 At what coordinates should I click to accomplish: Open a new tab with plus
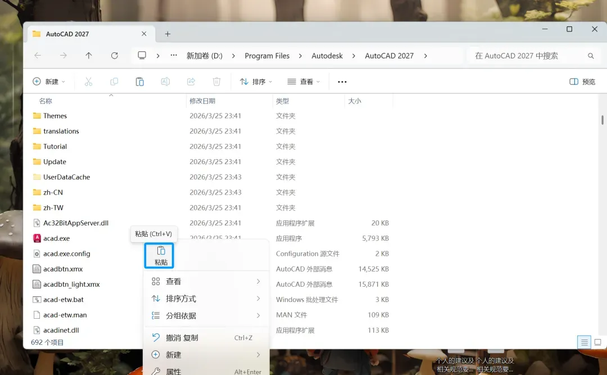point(167,34)
